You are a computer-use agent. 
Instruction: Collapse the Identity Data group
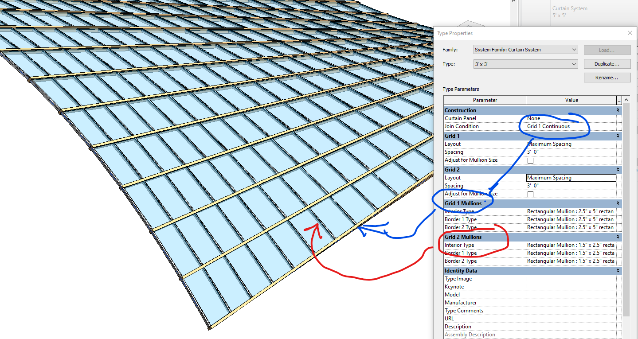coord(617,270)
